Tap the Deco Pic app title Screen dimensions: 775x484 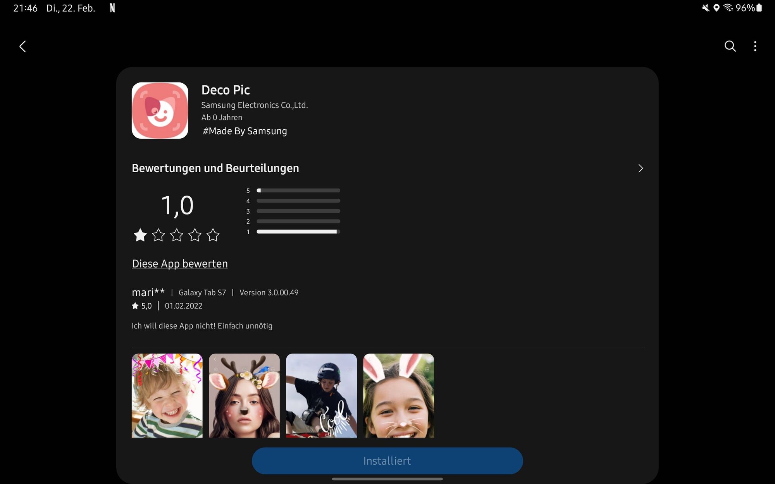click(x=226, y=90)
